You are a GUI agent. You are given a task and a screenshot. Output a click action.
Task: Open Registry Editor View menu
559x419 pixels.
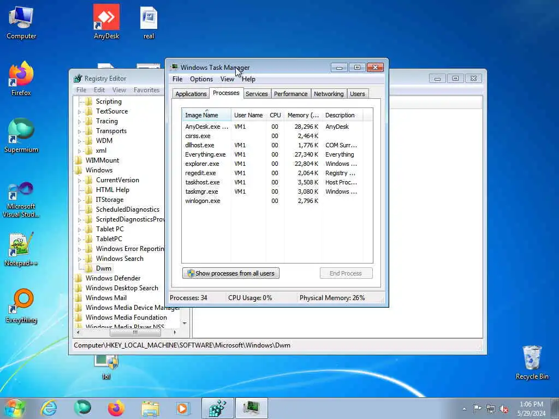[x=119, y=90]
